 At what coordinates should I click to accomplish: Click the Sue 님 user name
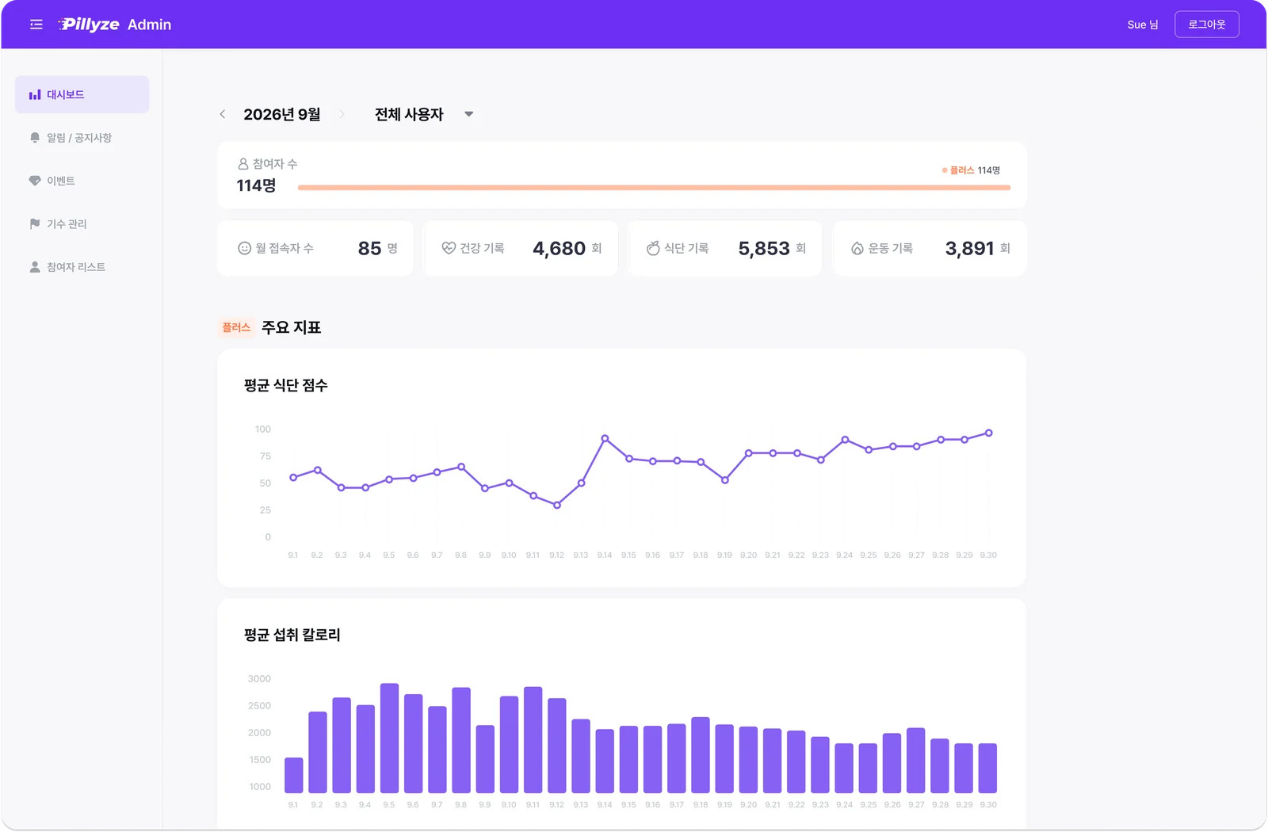click(1143, 25)
